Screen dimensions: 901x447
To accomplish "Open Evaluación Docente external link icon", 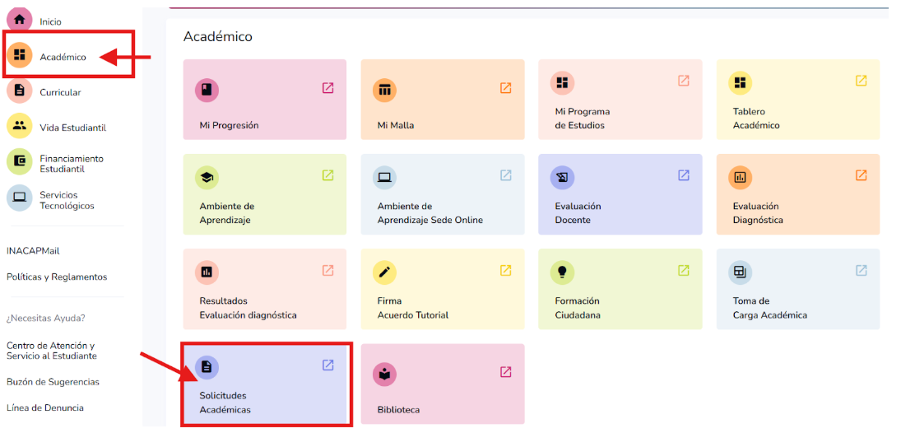I will (x=683, y=175).
